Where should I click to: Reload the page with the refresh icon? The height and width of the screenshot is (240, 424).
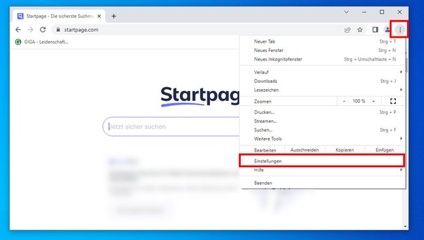[42, 30]
